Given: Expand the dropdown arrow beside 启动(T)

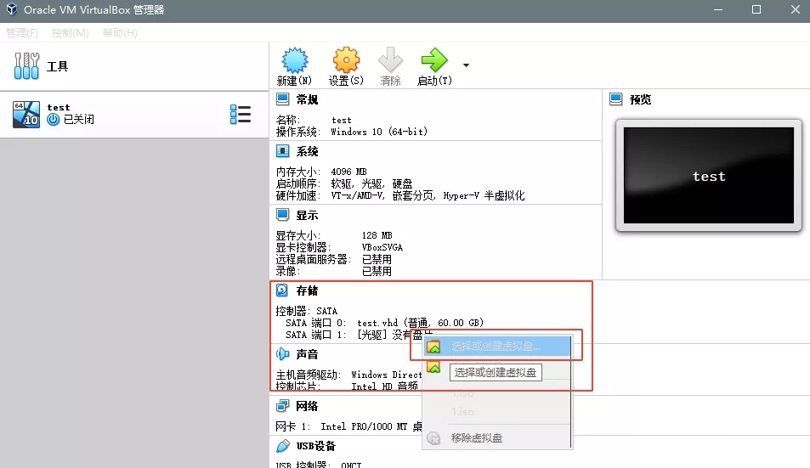Looking at the screenshot, I should tap(466, 65).
